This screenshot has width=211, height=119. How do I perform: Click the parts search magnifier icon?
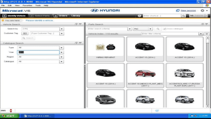pos(158,29)
